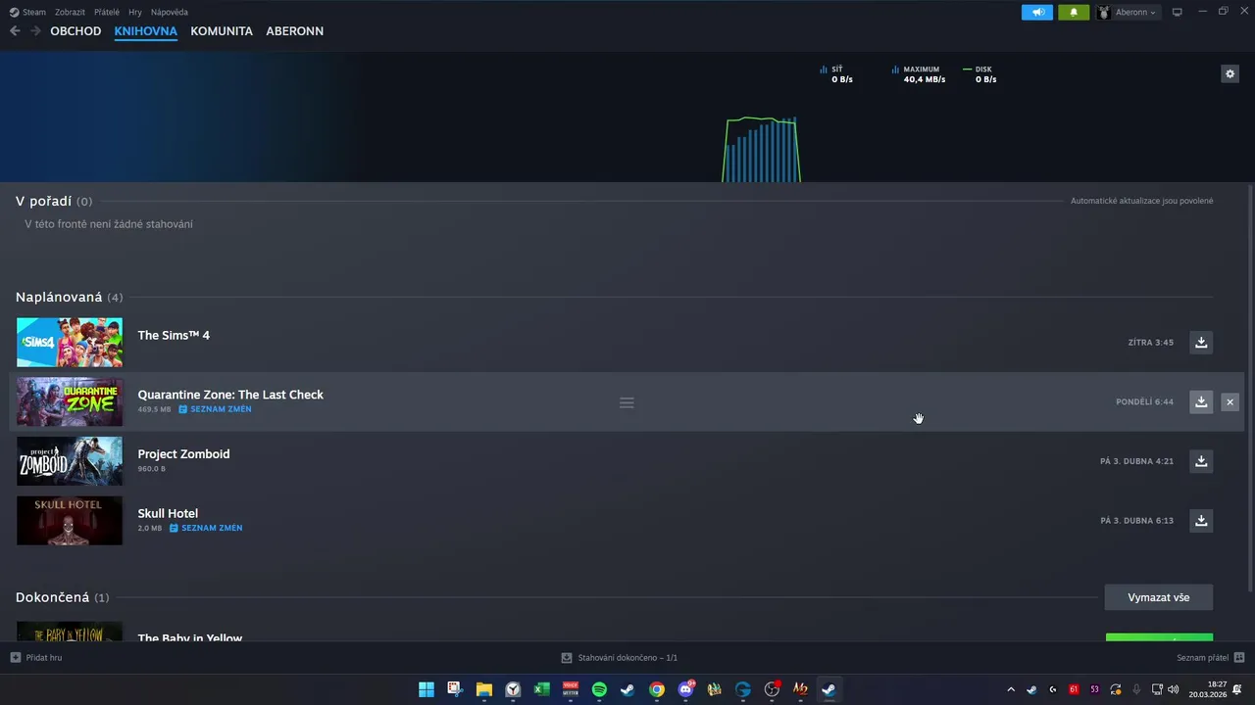This screenshot has height=705, width=1255.
Task: Open File Explorer from taskbar
Action: point(484,689)
